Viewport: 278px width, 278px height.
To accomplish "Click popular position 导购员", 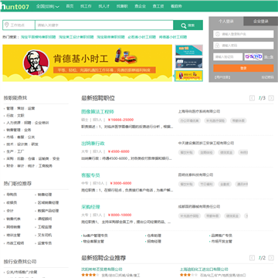I will 12,195.
